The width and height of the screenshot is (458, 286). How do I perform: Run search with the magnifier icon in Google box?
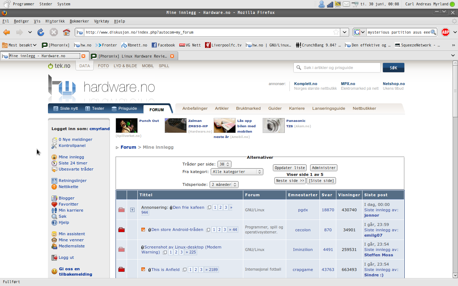(x=433, y=32)
